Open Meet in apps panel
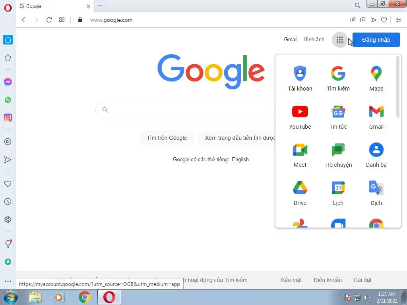 click(x=300, y=155)
